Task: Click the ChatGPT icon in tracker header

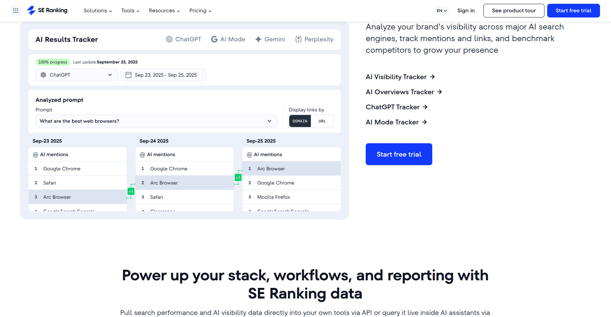Action: (x=169, y=39)
